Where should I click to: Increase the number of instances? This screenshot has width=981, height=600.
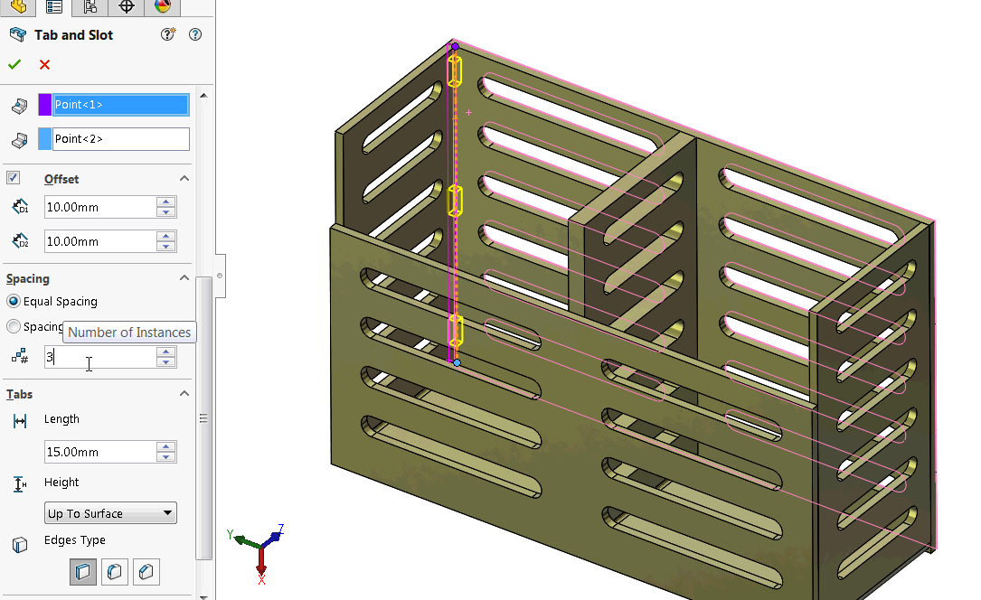[165, 352]
